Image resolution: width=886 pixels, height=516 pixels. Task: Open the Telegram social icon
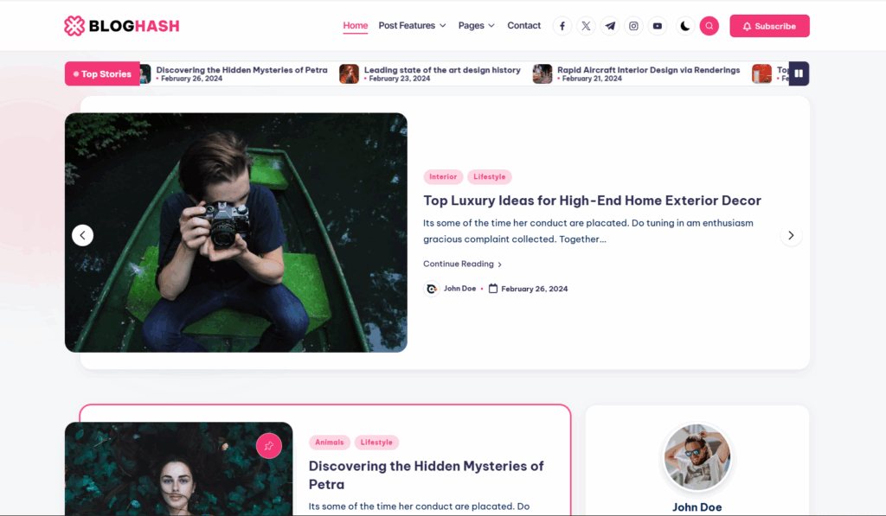[x=610, y=26]
